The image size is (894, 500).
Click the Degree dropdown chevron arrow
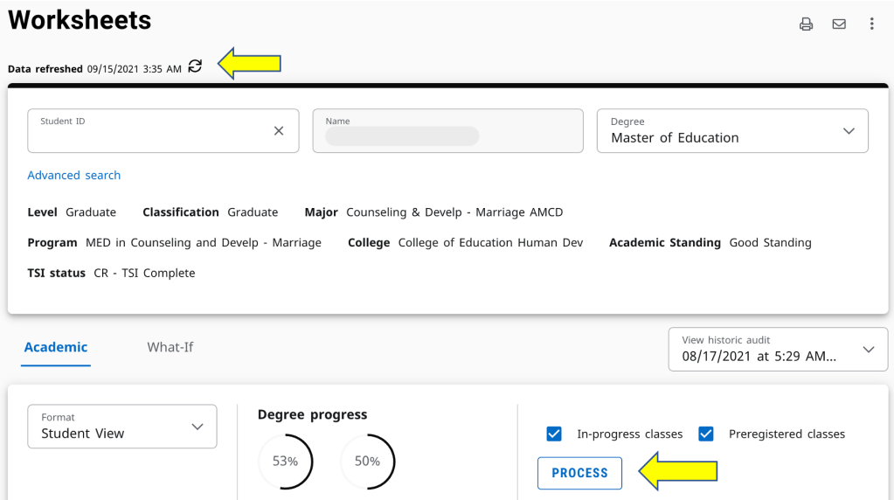(x=849, y=131)
